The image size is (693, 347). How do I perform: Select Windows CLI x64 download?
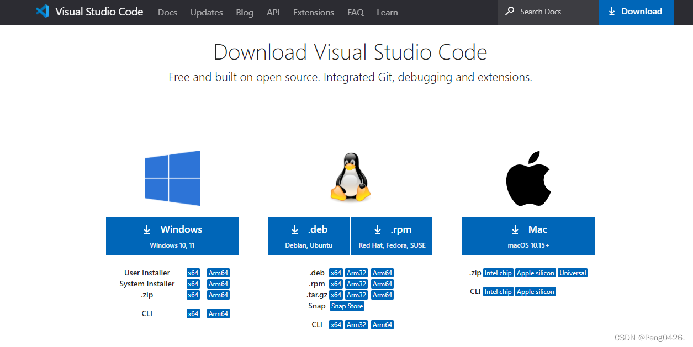[193, 314]
